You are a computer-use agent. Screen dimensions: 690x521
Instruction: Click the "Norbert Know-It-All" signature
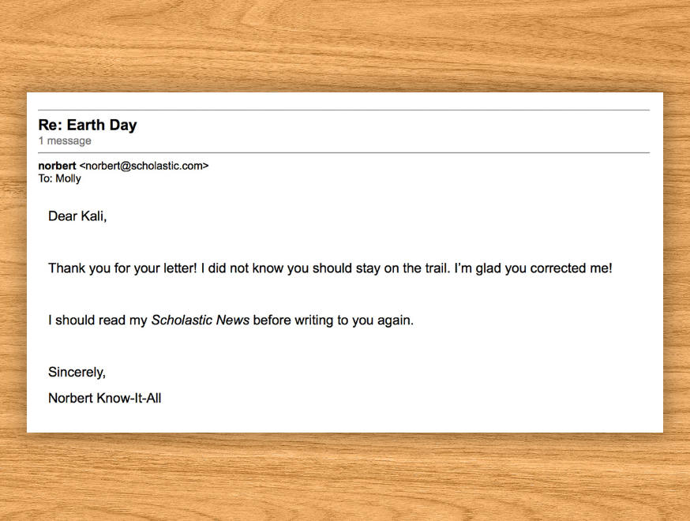coord(104,399)
